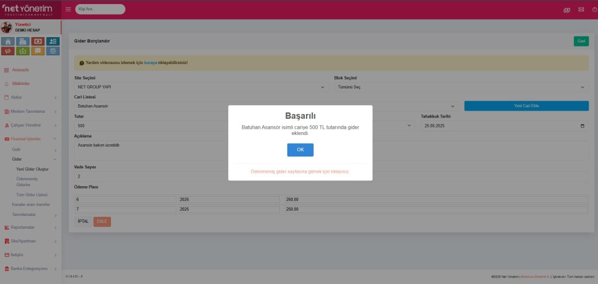Click the orange chat bubble shortcut tile

(x=38, y=51)
